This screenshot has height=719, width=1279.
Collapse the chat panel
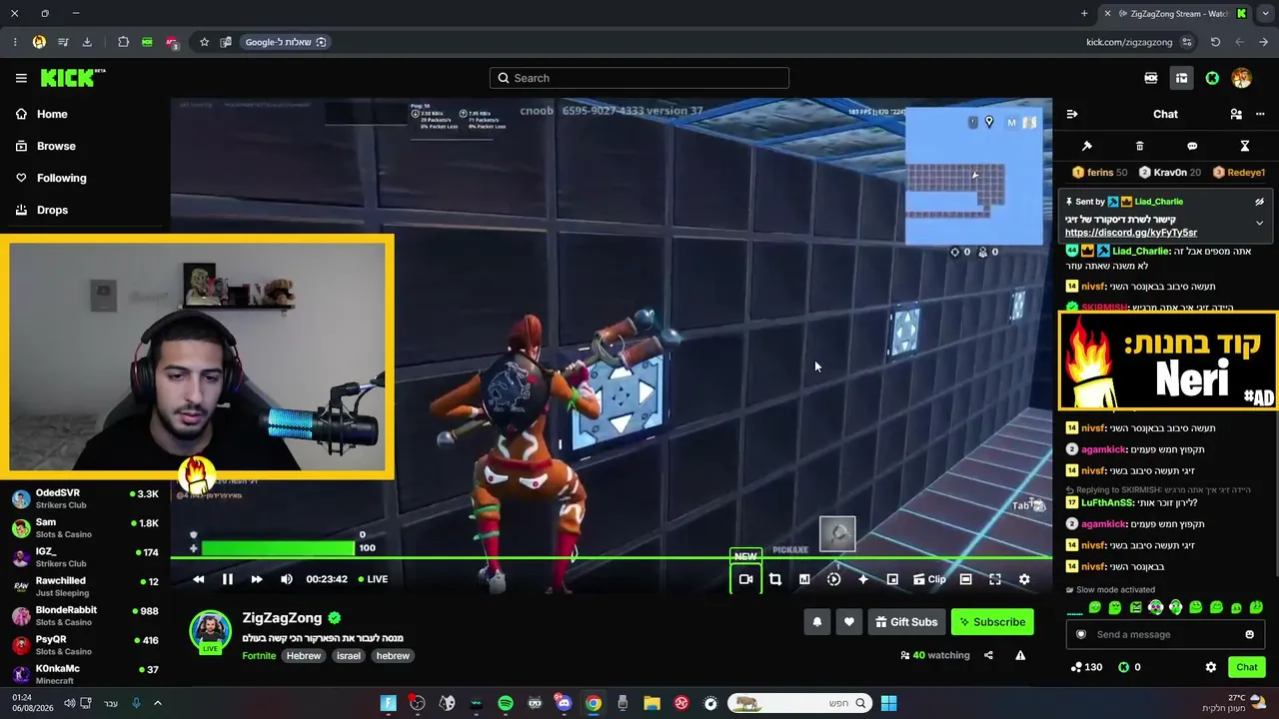(x=1072, y=114)
